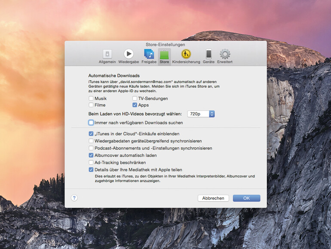Check the Ad-Tracking beschränken option
The image size is (331, 249).
(91, 162)
